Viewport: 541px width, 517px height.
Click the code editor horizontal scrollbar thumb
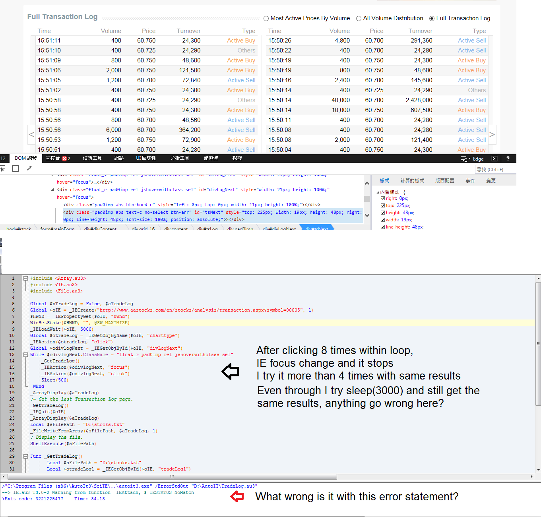[172, 476]
